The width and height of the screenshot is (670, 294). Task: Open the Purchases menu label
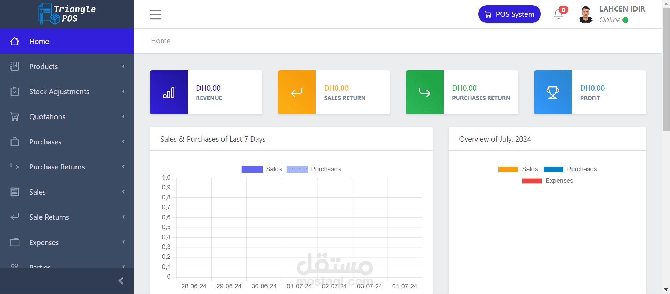pos(45,142)
